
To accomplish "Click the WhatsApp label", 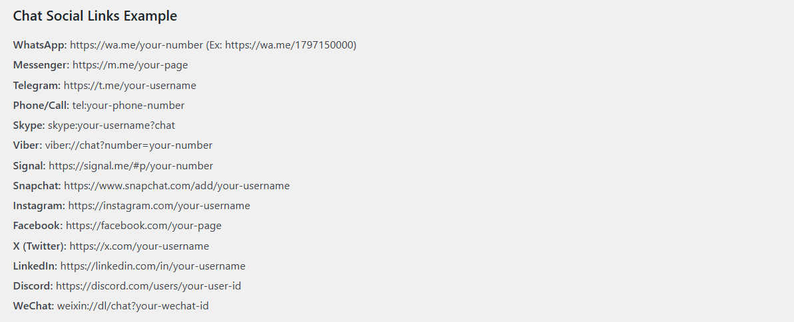I will coord(40,45).
